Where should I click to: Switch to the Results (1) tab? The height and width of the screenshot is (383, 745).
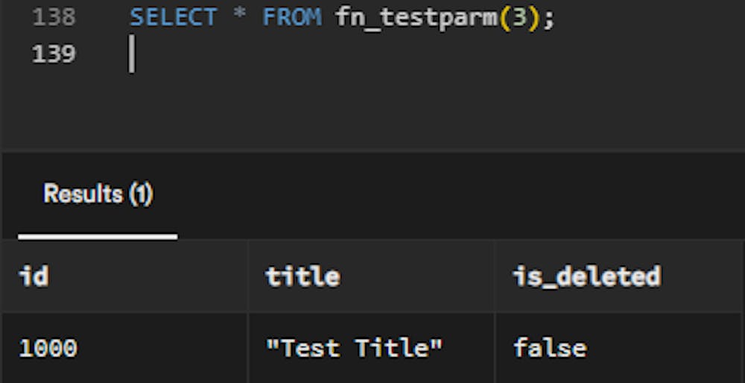click(x=98, y=195)
